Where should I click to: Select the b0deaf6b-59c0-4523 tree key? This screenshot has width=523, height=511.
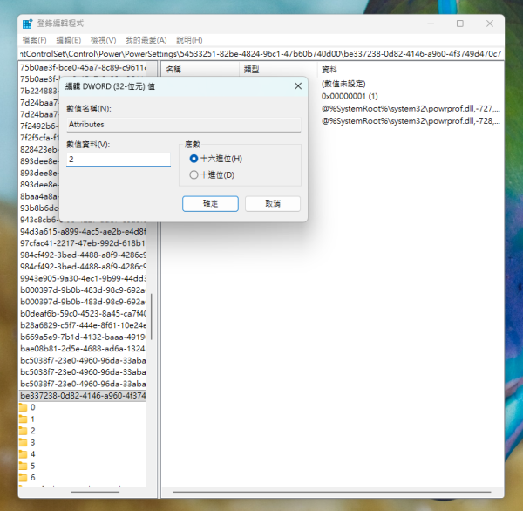pos(83,313)
